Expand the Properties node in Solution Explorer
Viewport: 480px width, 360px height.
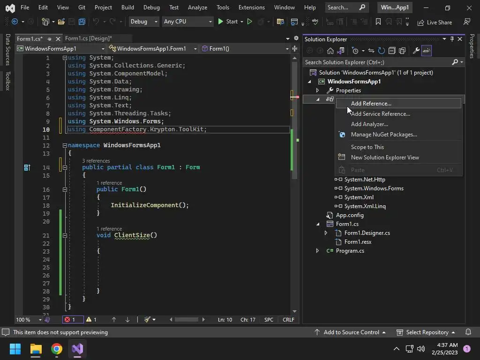pyautogui.click(x=317, y=90)
